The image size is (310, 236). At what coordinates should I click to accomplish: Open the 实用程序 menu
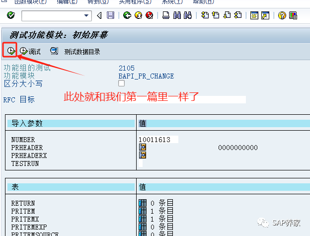pos(135,2)
